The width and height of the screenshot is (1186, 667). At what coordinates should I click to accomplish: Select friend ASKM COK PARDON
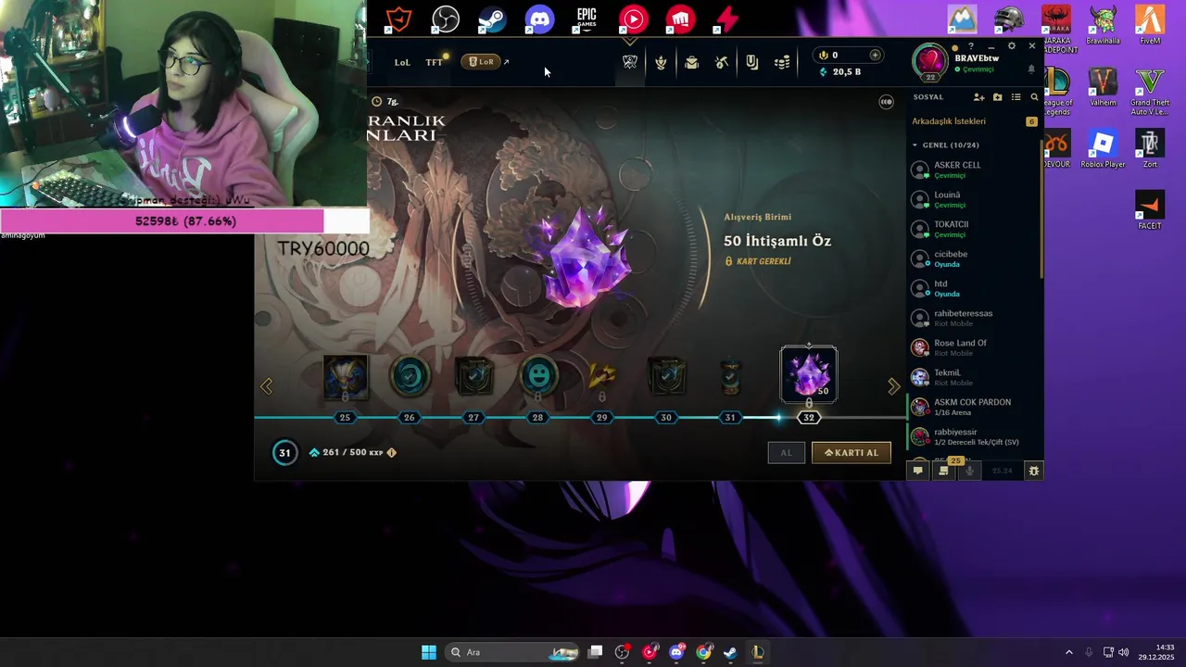click(974, 407)
